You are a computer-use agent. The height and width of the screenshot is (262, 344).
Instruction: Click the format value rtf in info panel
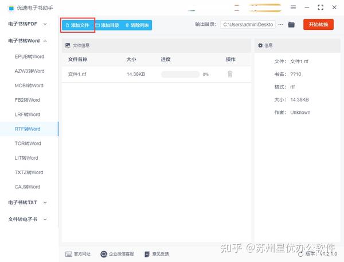pos(292,87)
